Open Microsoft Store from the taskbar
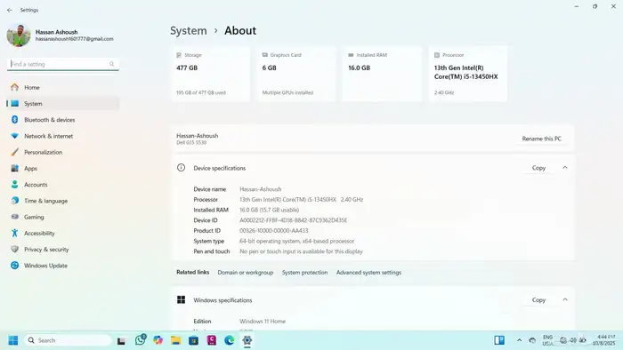The image size is (623, 350). tap(193, 340)
